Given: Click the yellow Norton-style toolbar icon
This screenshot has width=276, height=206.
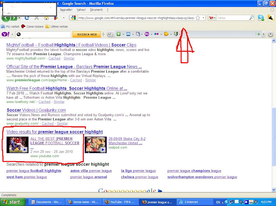Looking at the screenshot, I should 271,18.
